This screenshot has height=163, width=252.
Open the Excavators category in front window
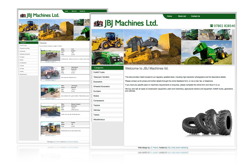107,82
